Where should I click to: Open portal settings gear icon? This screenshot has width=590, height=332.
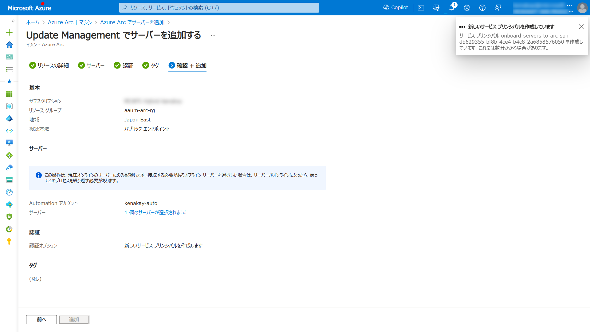pyautogui.click(x=467, y=8)
